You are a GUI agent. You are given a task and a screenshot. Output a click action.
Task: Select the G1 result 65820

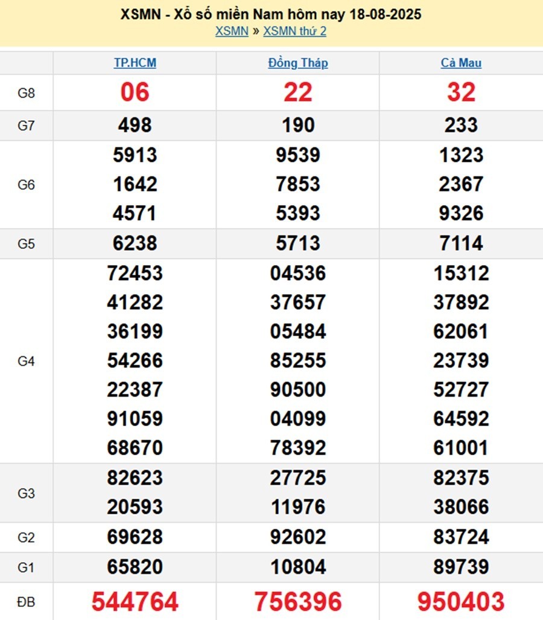[135, 567]
